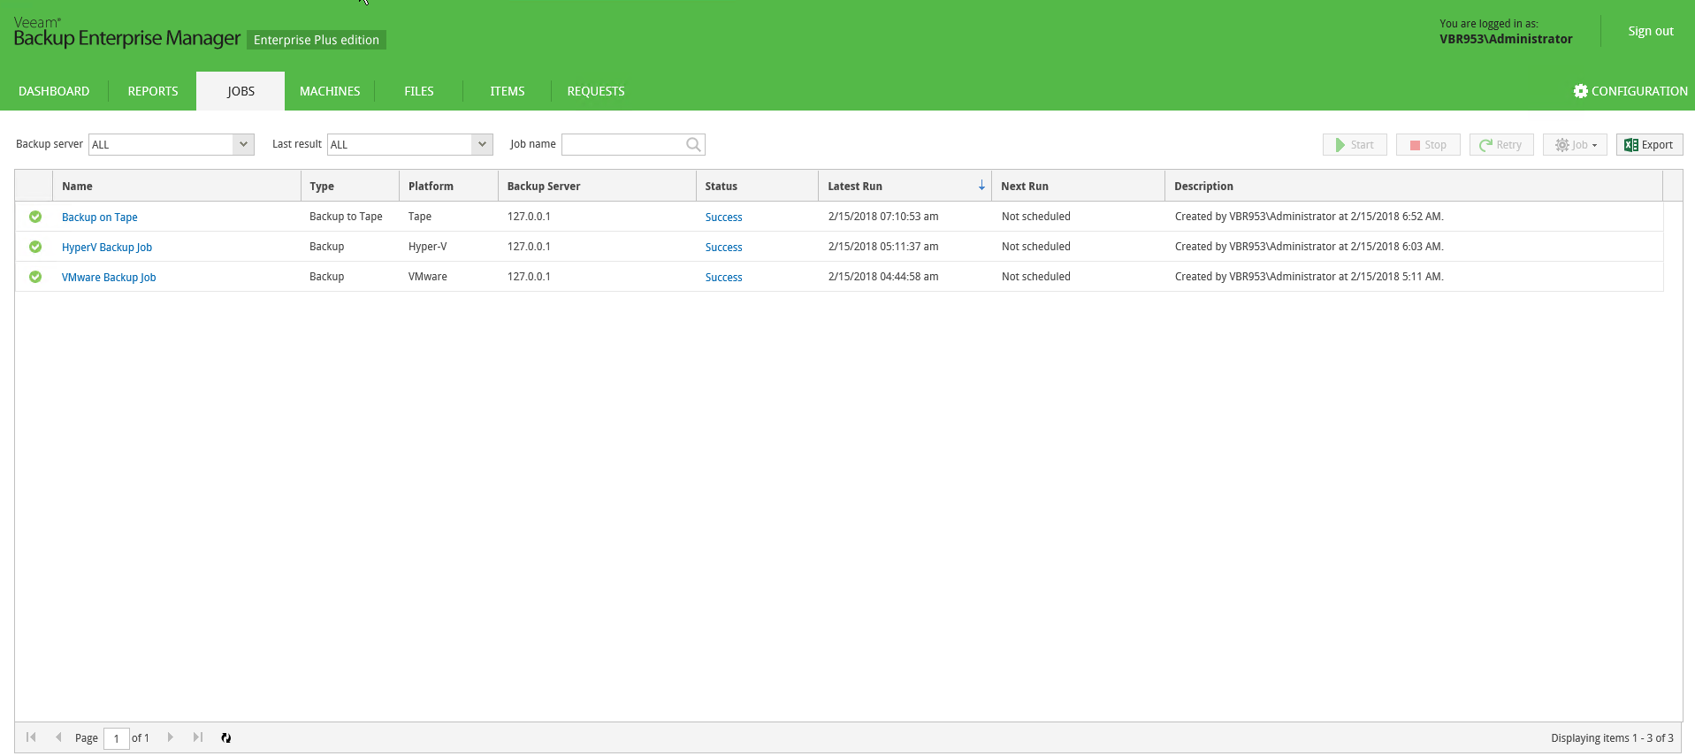The width and height of the screenshot is (1695, 756).
Task: Click the green success icon for HyperV Backup Job
Action: (35, 247)
